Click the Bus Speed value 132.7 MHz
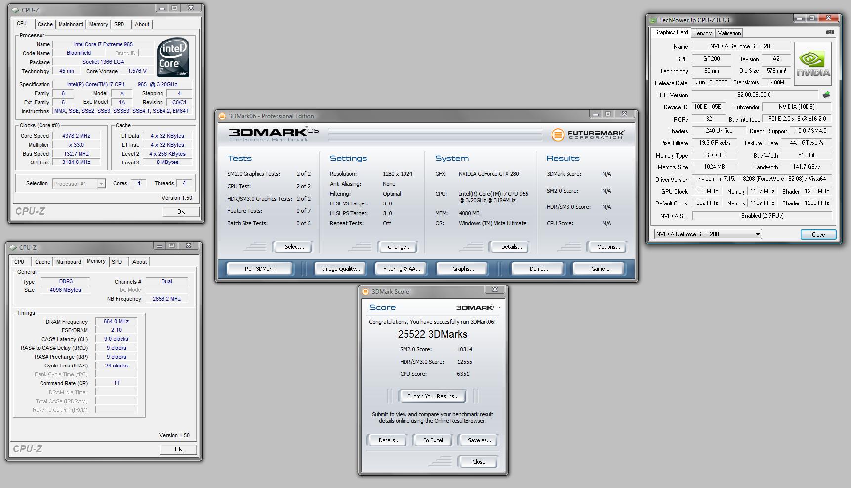851x488 pixels. click(76, 154)
